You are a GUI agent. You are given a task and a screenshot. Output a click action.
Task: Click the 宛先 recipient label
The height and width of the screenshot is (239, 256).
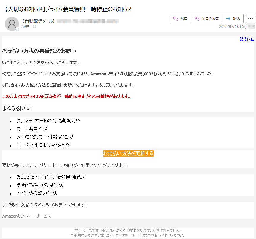coord(26,27)
